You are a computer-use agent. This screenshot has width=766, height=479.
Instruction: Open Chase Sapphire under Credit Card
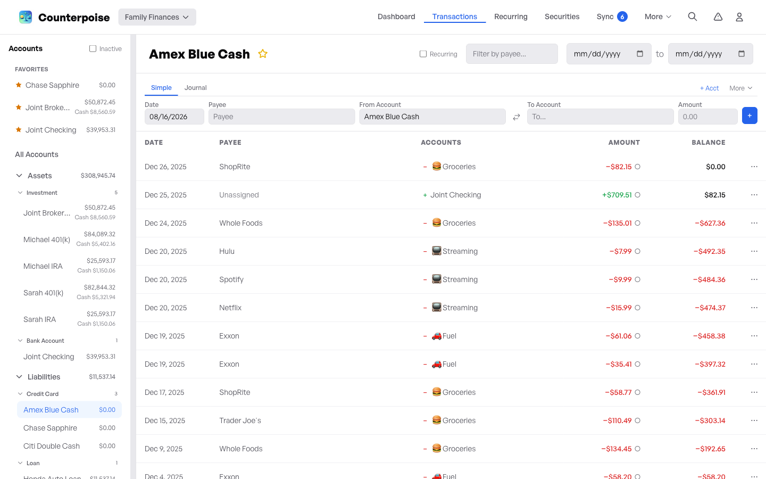pos(69,428)
